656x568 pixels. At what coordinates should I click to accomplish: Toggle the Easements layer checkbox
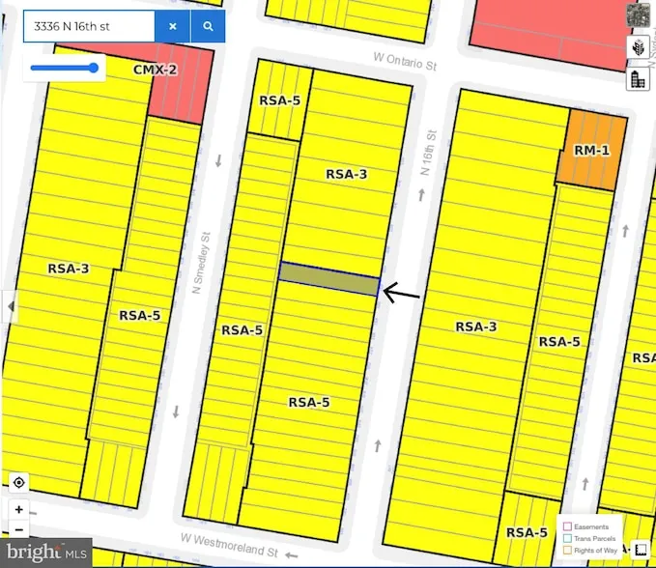tap(568, 526)
